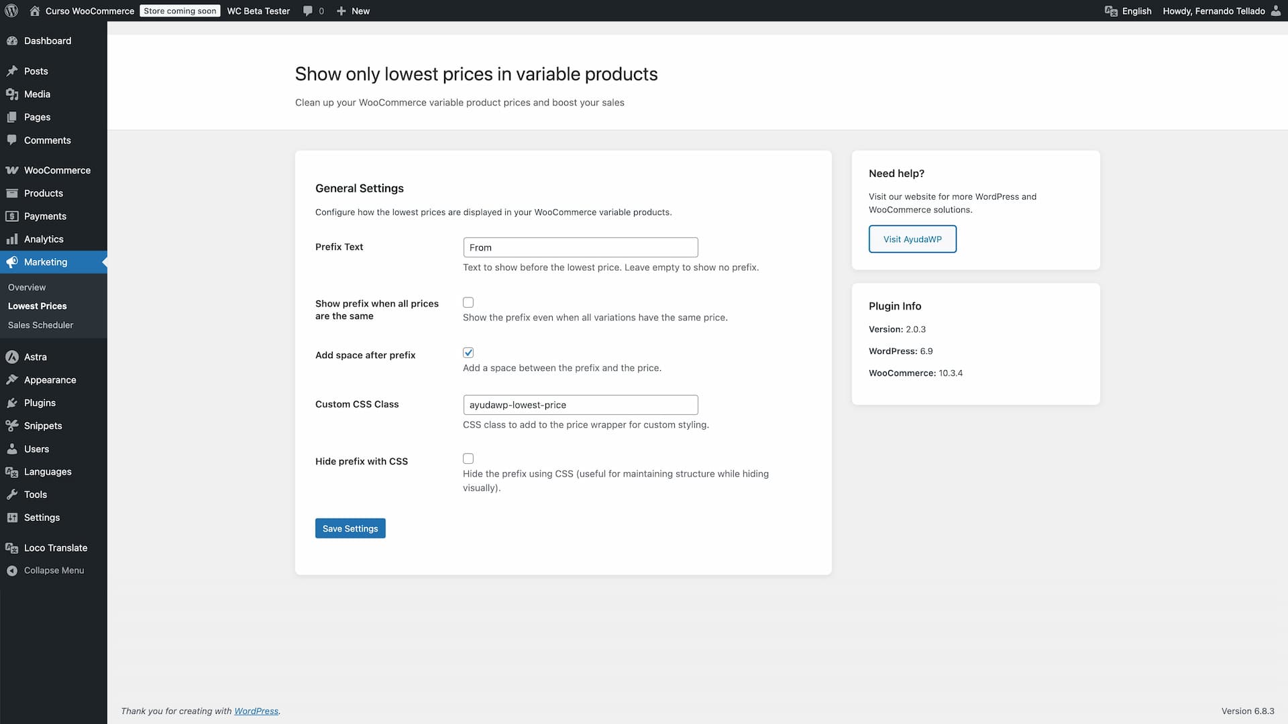
Task: Open the WordPress link in footer
Action: click(256, 711)
